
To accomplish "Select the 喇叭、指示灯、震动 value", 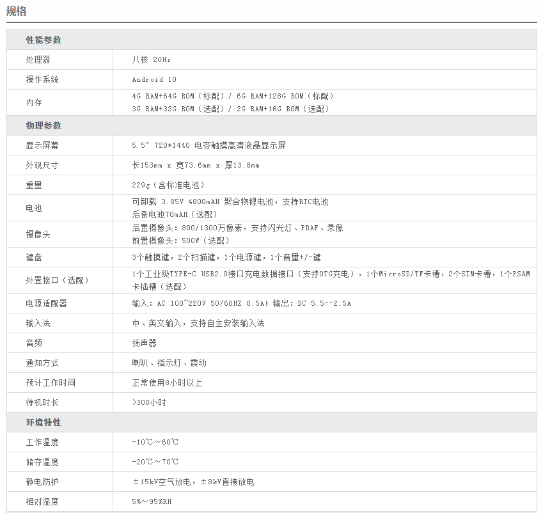I will coord(169,363).
